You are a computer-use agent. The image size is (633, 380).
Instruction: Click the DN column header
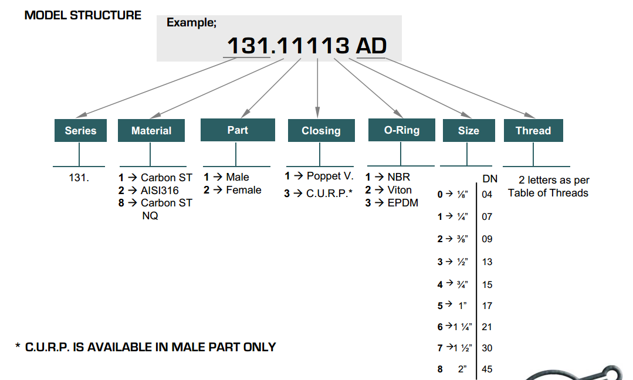[x=489, y=179]
